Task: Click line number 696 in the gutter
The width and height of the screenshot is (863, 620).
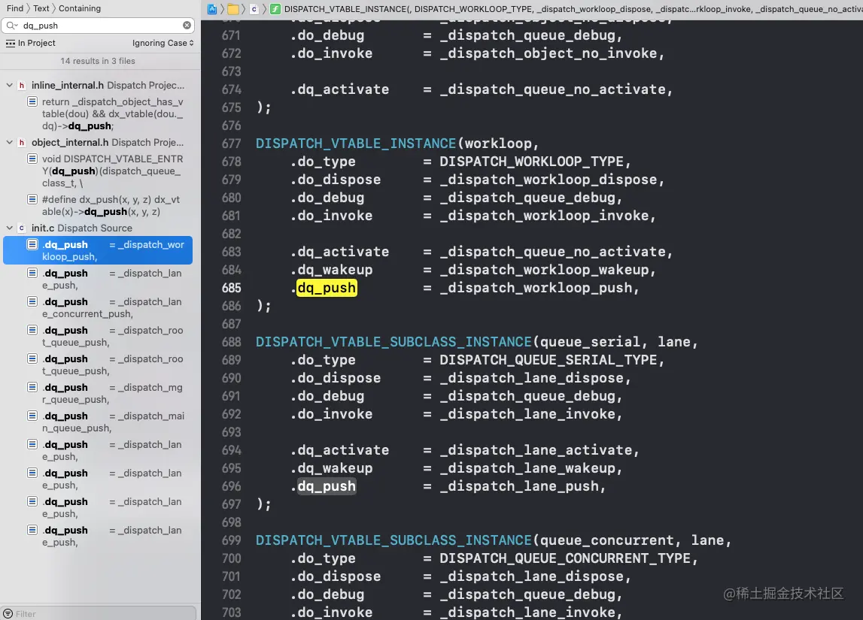Action: (x=231, y=486)
